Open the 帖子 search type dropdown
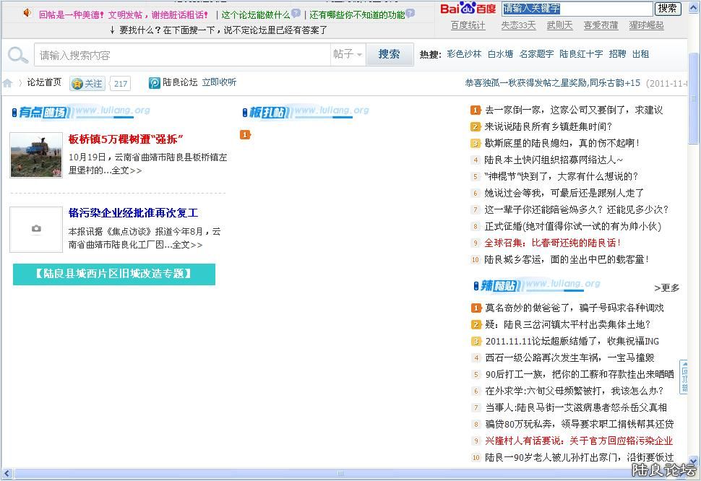This screenshot has width=701, height=481. 348,54
